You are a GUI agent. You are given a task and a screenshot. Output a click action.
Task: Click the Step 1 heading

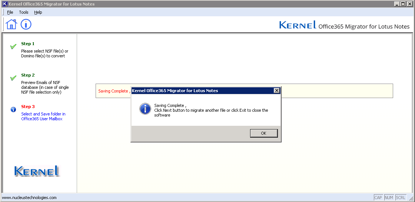28,44
